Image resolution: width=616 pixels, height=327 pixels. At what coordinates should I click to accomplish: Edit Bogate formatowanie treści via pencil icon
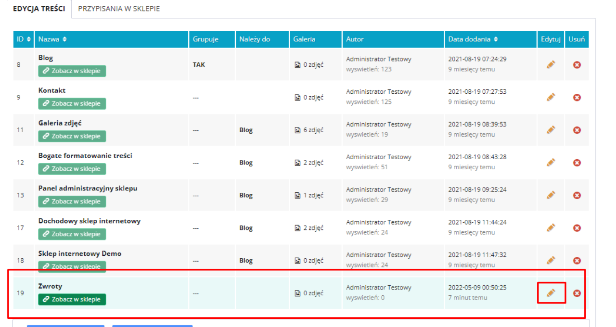[551, 163]
